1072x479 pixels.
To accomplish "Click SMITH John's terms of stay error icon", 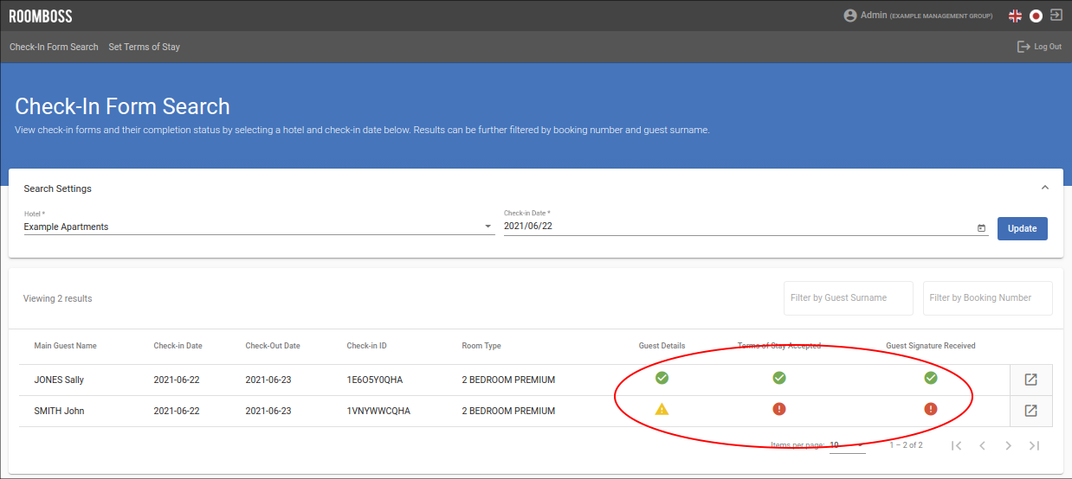I will click(779, 409).
